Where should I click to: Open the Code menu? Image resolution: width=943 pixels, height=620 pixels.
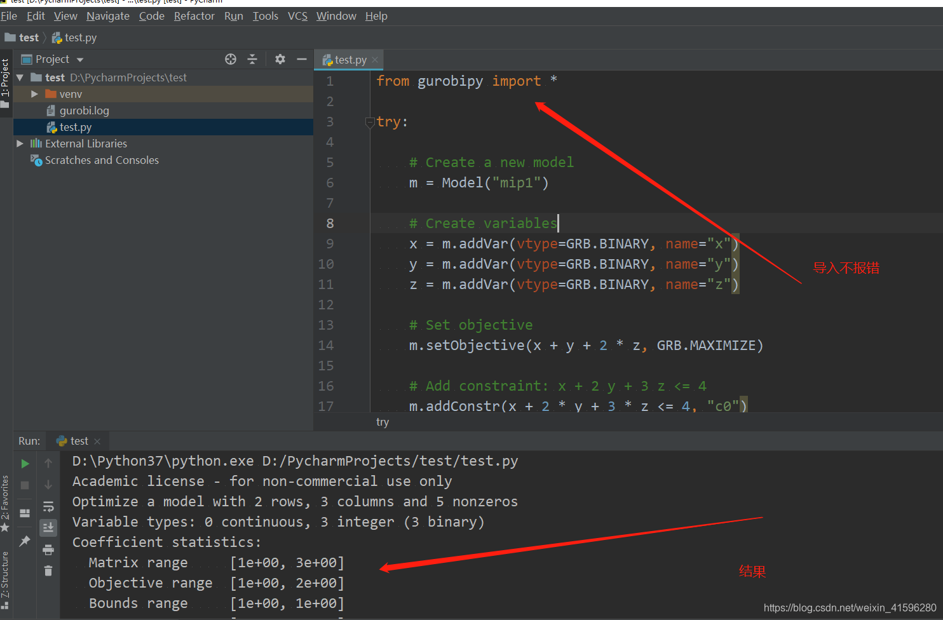pos(152,16)
